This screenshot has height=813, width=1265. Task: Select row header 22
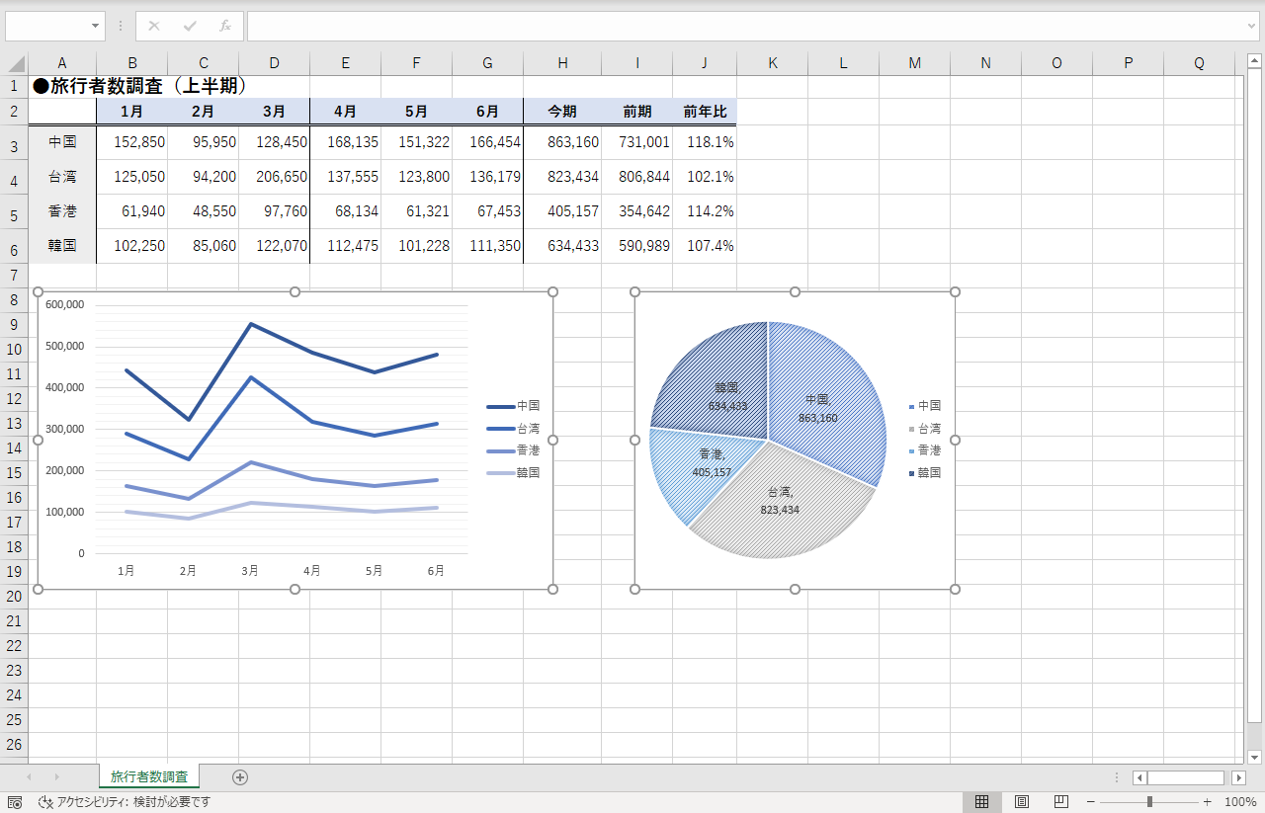[x=14, y=645]
